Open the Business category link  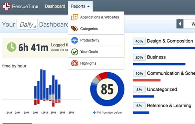point(156,57)
